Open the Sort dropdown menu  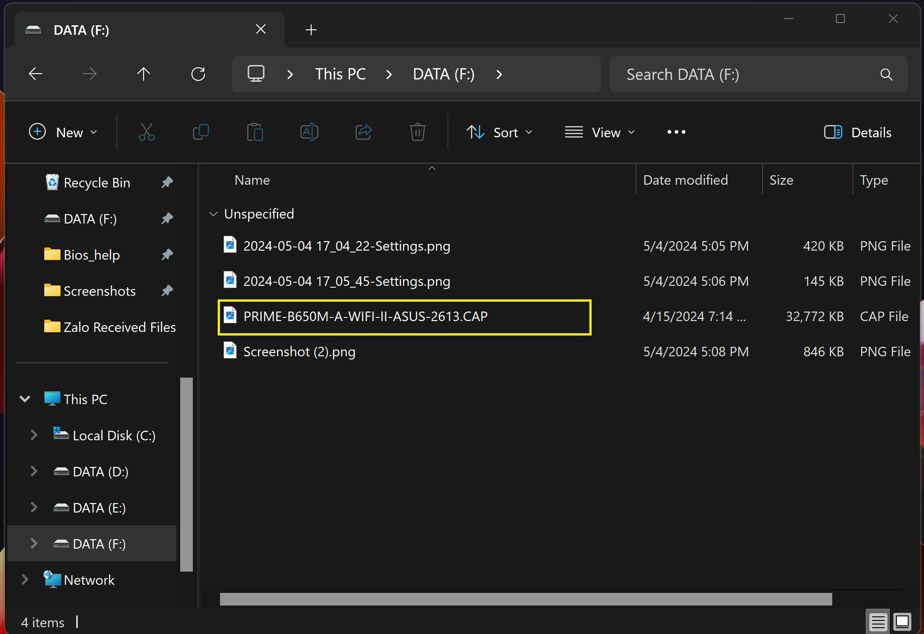[499, 132]
